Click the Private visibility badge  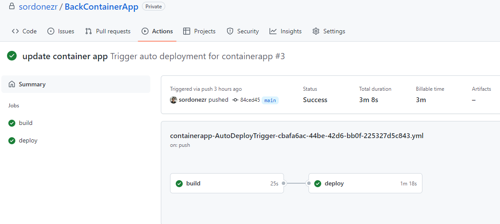[x=153, y=7]
